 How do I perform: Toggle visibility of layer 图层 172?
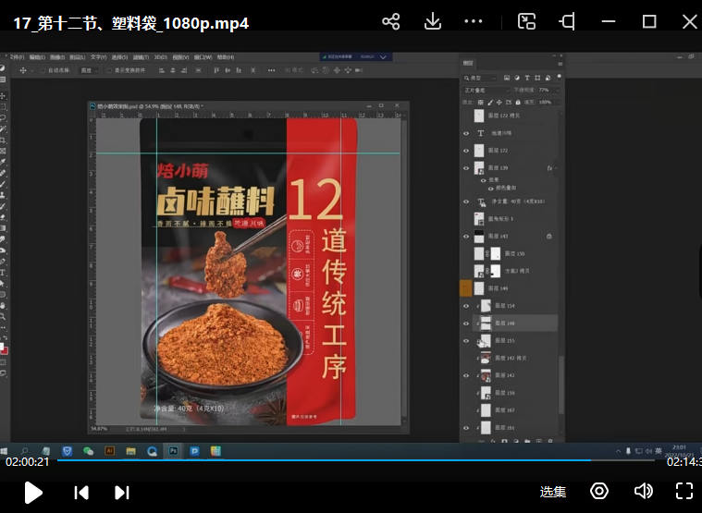(x=466, y=150)
